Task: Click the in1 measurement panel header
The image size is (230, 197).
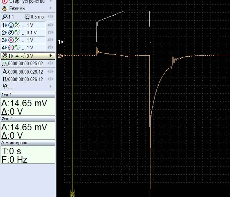Action: (x=28, y=95)
